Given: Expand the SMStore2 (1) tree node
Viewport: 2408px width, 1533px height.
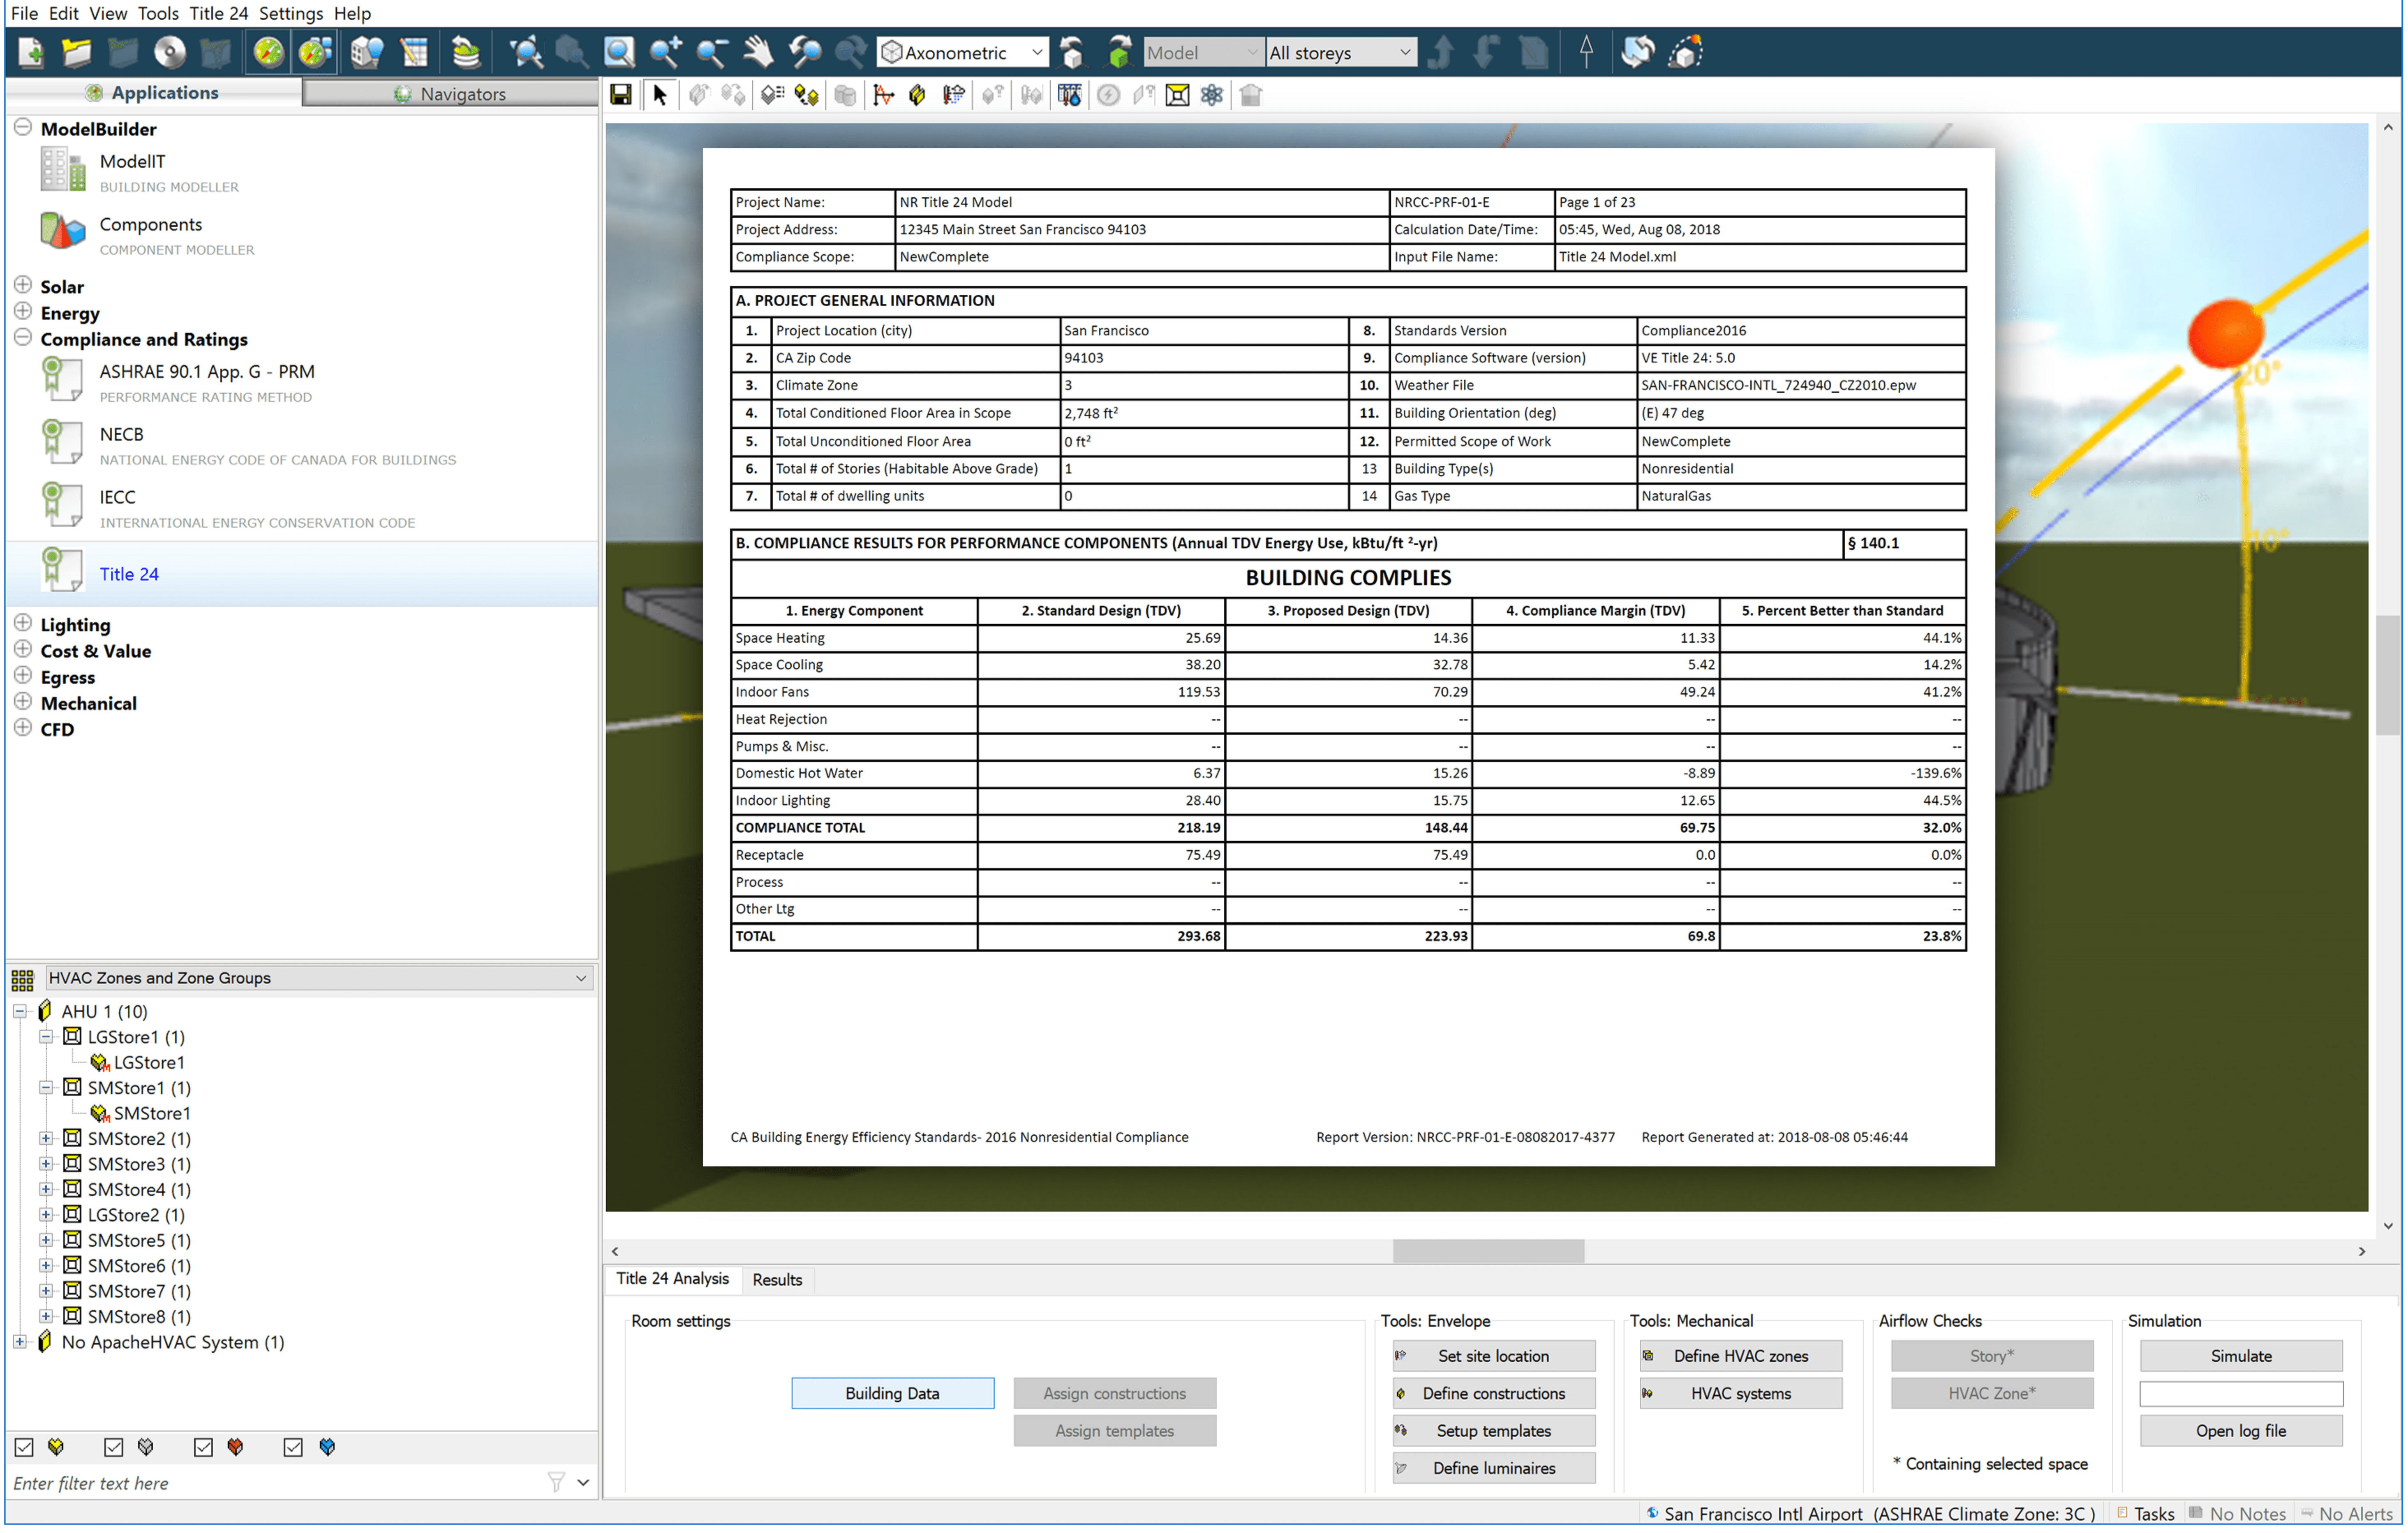Looking at the screenshot, I should (46, 1138).
